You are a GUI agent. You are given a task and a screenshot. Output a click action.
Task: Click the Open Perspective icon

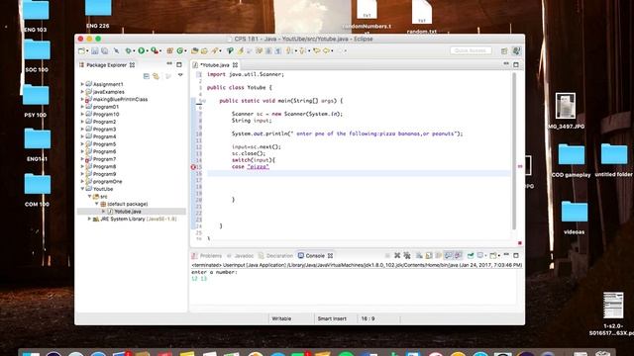[x=504, y=50]
